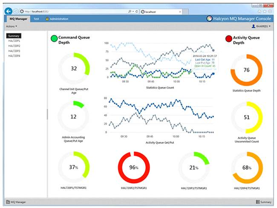Select the localhost browser tab
This screenshot has height=208, width=277.
point(161,12)
